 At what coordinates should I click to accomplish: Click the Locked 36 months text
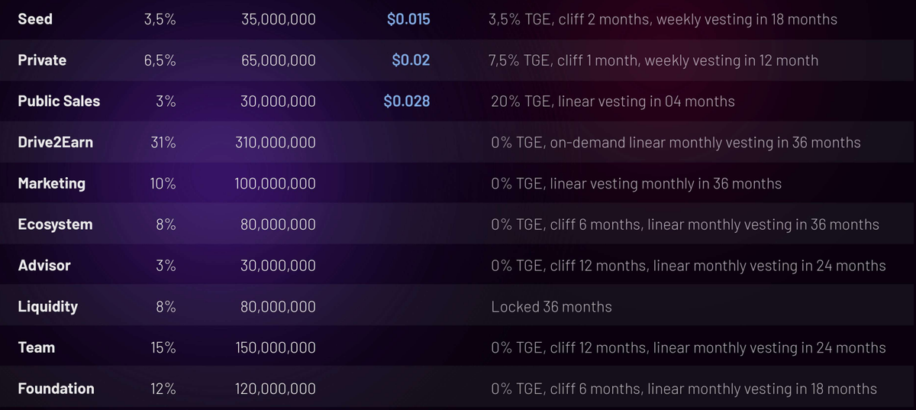551,306
